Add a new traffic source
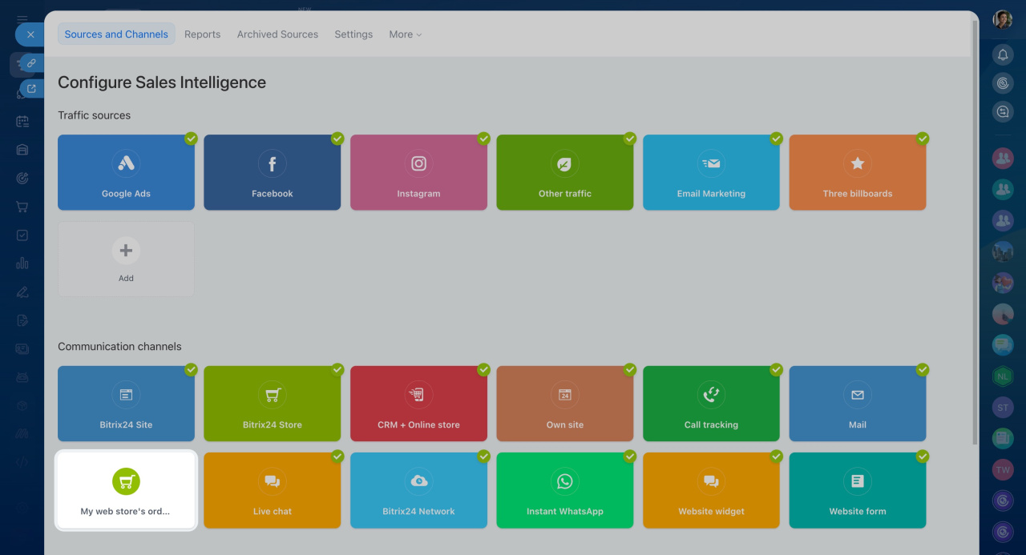 tap(126, 259)
